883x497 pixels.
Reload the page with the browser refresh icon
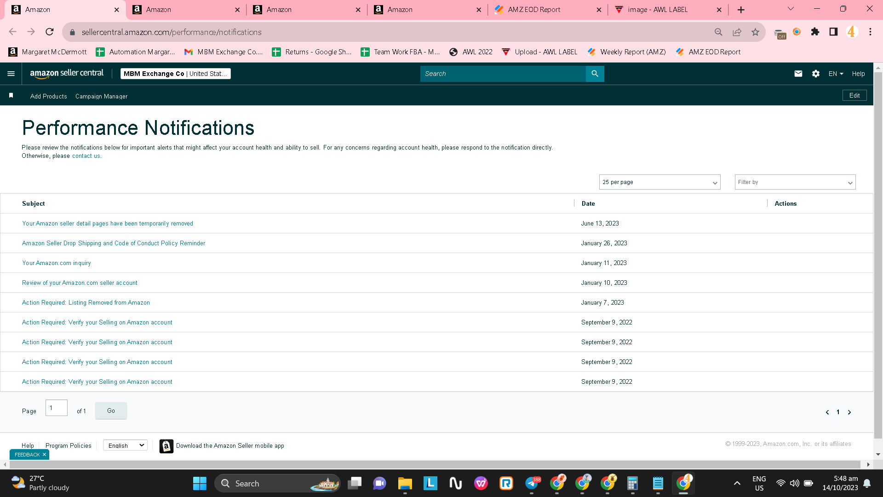click(x=50, y=32)
